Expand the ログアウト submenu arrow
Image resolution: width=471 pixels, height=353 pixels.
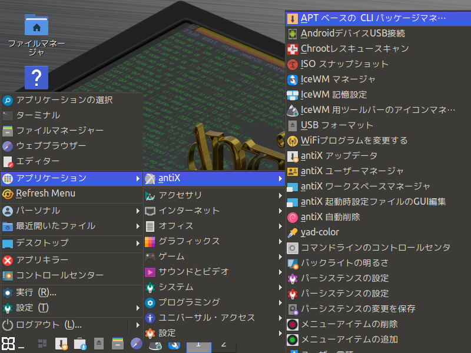138,325
